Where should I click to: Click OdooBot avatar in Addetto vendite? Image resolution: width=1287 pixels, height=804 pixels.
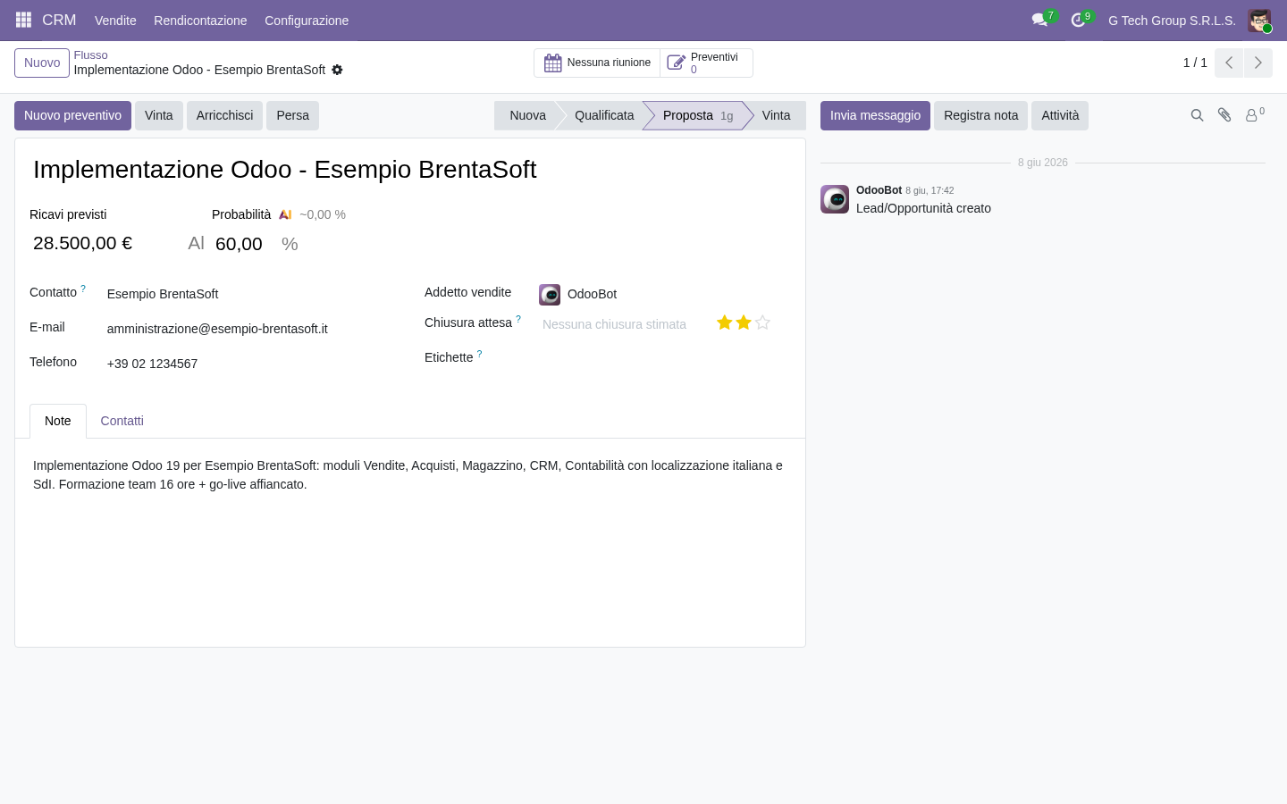pyautogui.click(x=550, y=295)
